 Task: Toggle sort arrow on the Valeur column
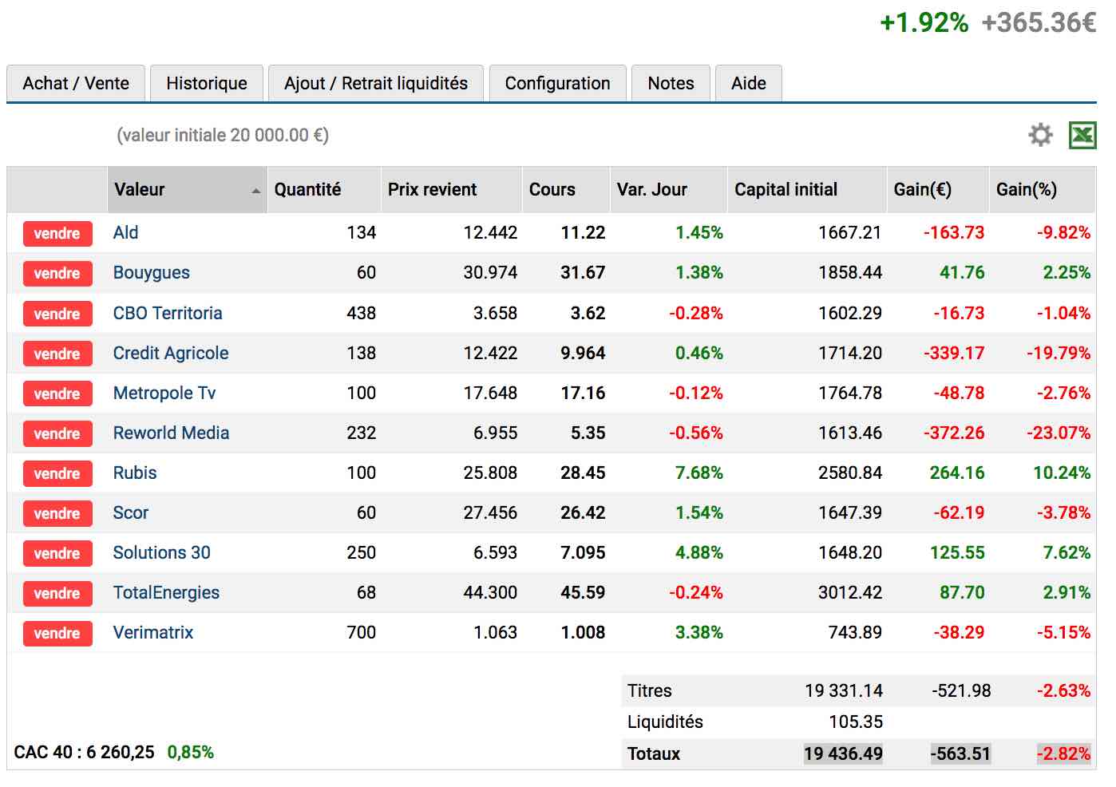[x=255, y=191]
